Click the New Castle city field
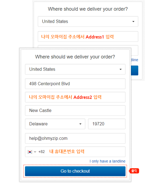The image size is (163, 183). pyautogui.click(x=75, y=111)
